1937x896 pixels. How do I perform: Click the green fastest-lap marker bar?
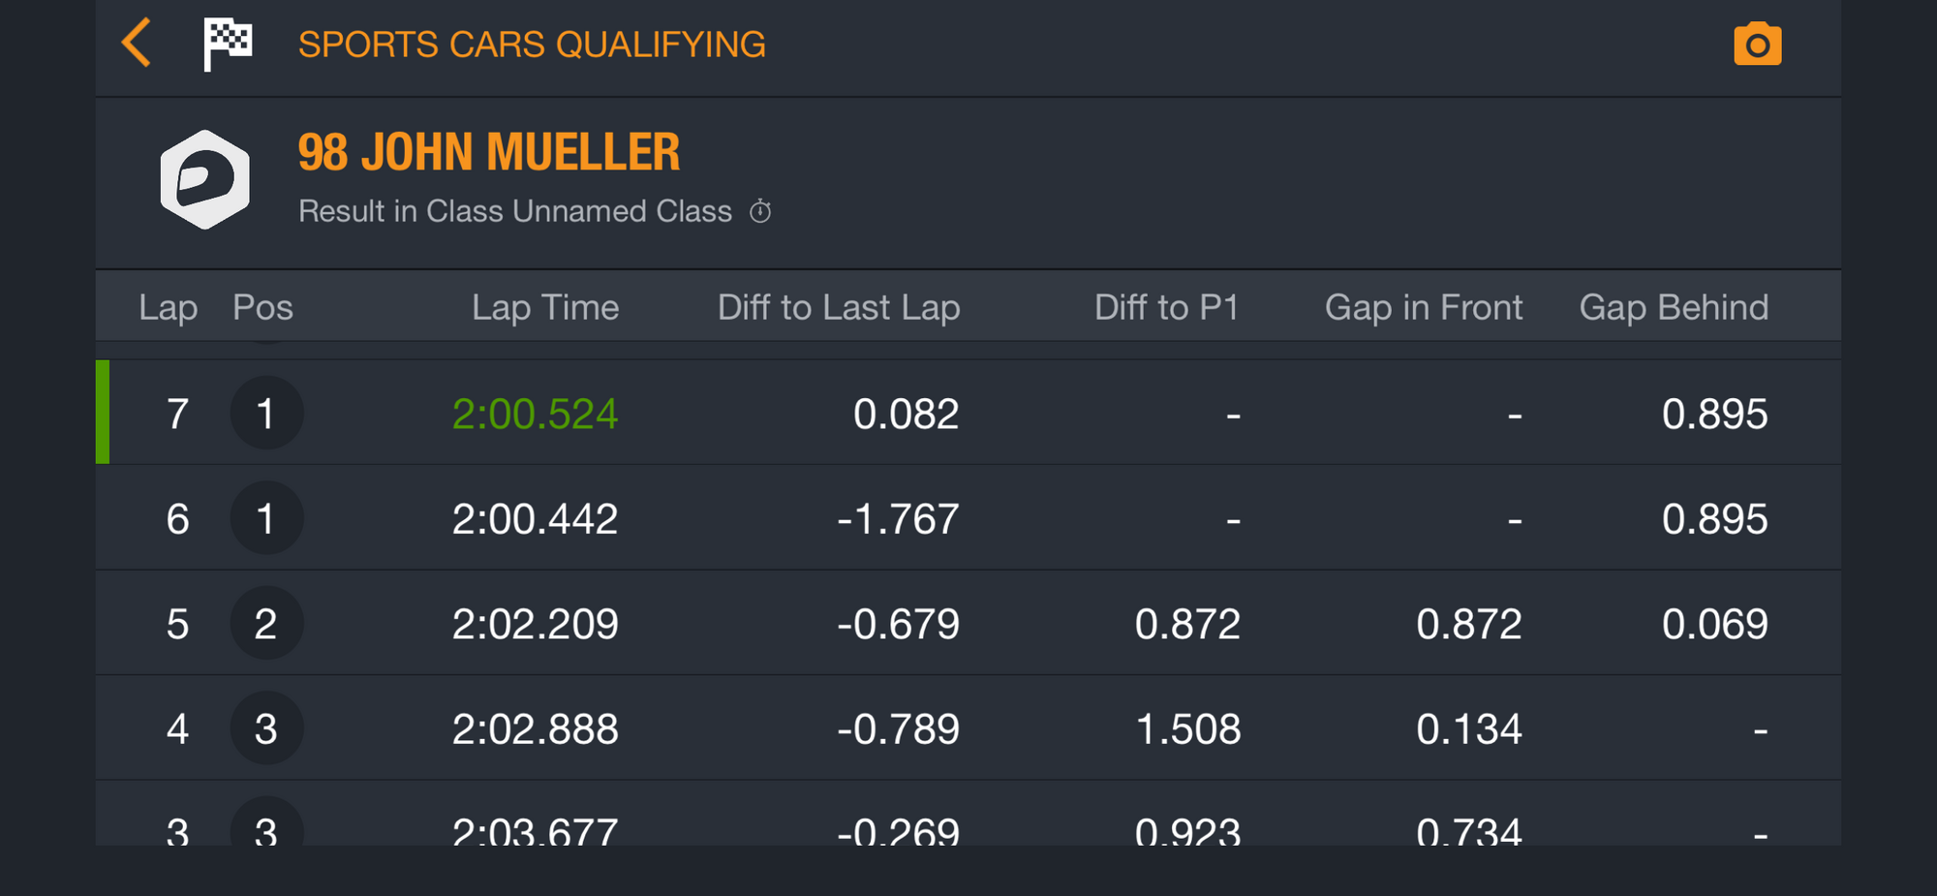pyautogui.click(x=103, y=412)
